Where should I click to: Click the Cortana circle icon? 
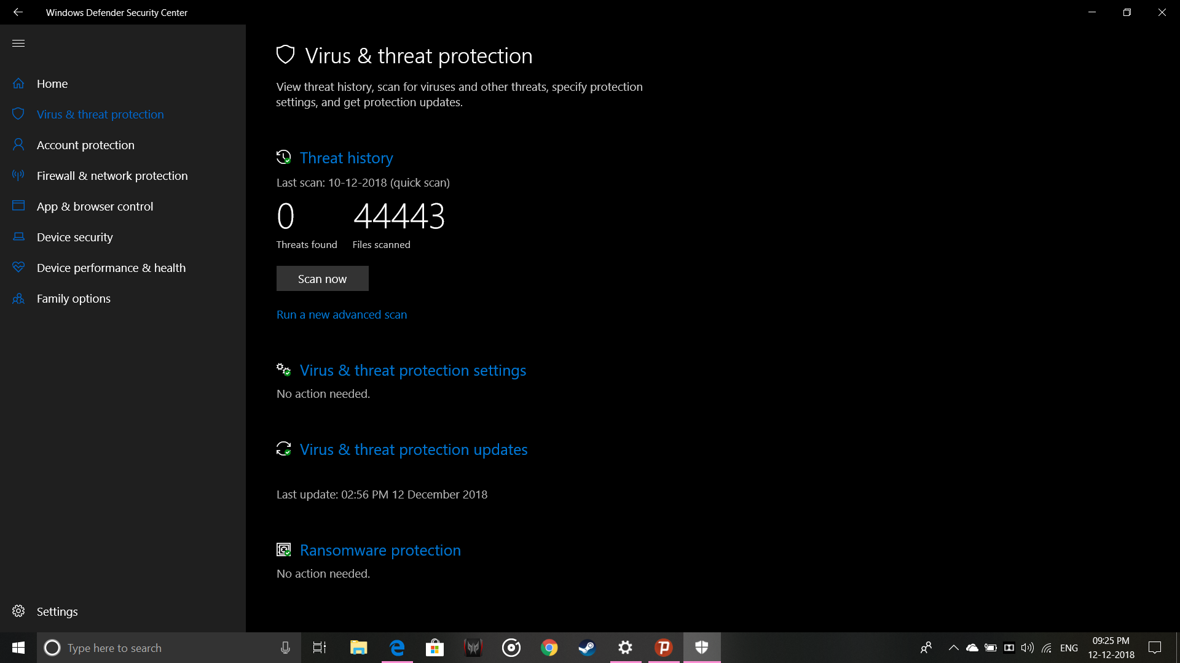(52, 648)
